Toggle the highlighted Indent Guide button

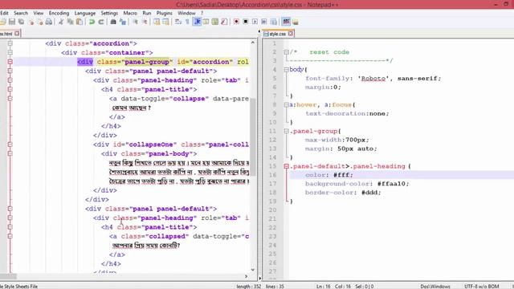[x=197, y=22]
